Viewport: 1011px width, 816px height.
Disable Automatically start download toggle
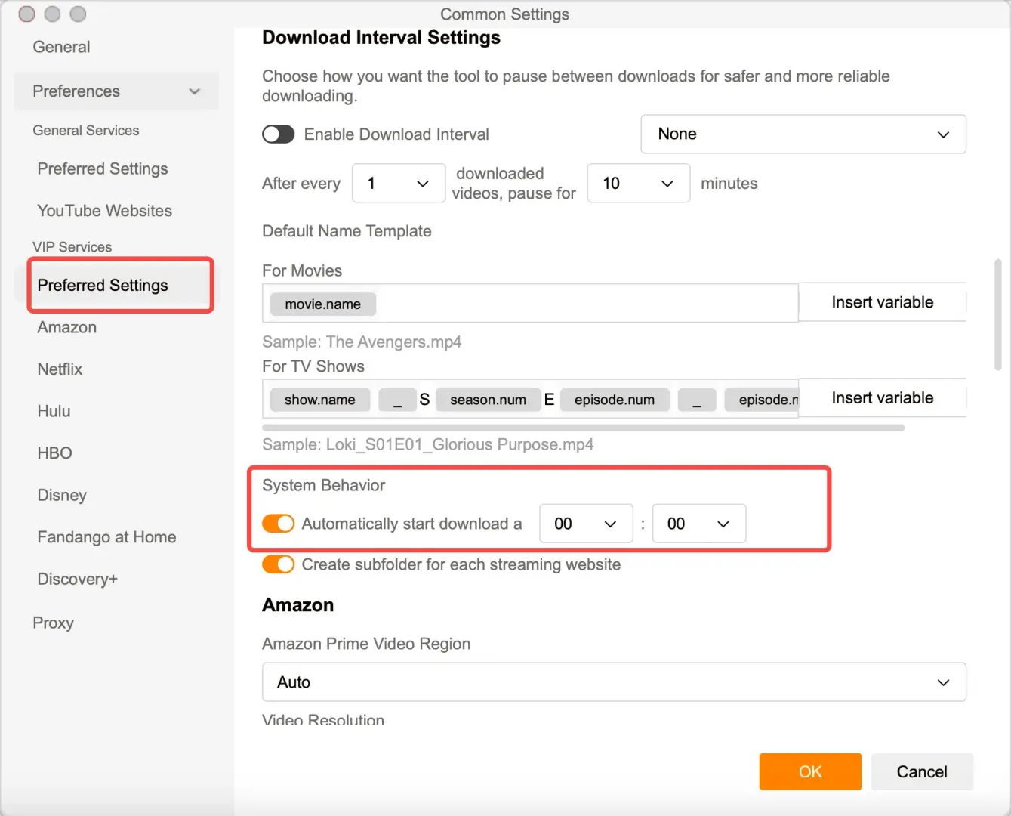[278, 524]
